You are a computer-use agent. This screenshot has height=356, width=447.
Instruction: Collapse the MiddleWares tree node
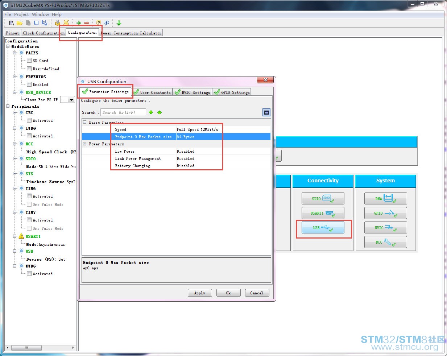pos(8,46)
